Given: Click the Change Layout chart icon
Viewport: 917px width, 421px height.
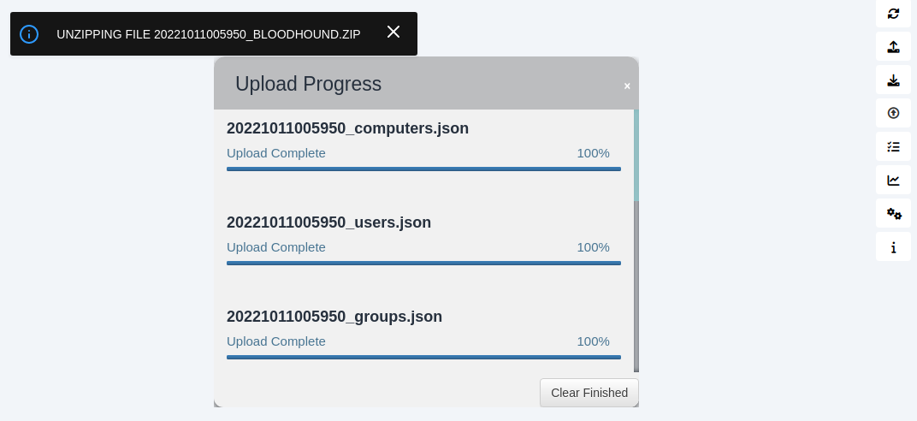Looking at the screenshot, I should [893, 180].
